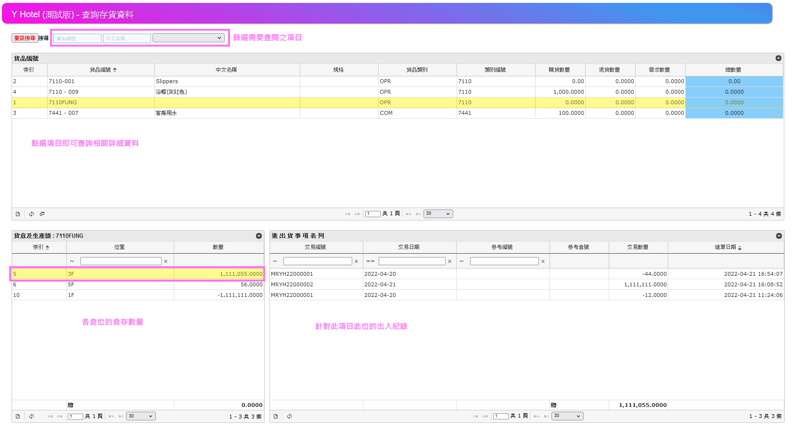Collapse the 貨倉及生產線 panel
Screen dimensions: 792x430
tap(259, 236)
